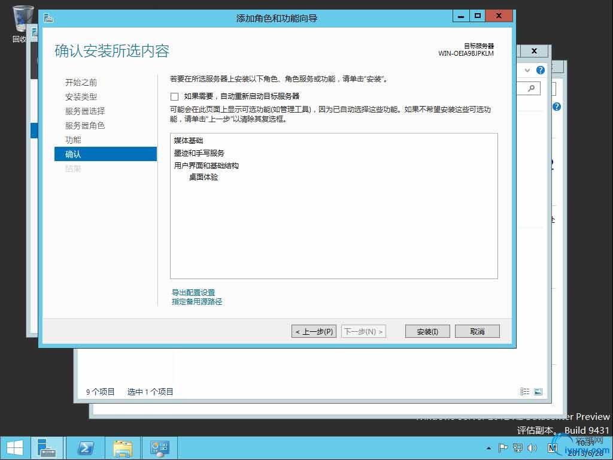The image size is (613, 460).
Task: Show hidden tray icons arrow
Action: [x=488, y=448]
